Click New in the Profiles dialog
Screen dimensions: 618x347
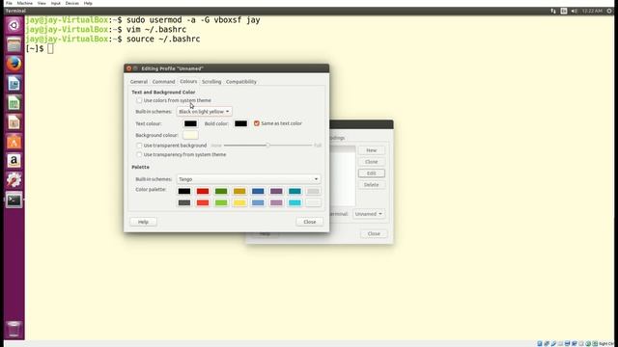pyautogui.click(x=371, y=150)
